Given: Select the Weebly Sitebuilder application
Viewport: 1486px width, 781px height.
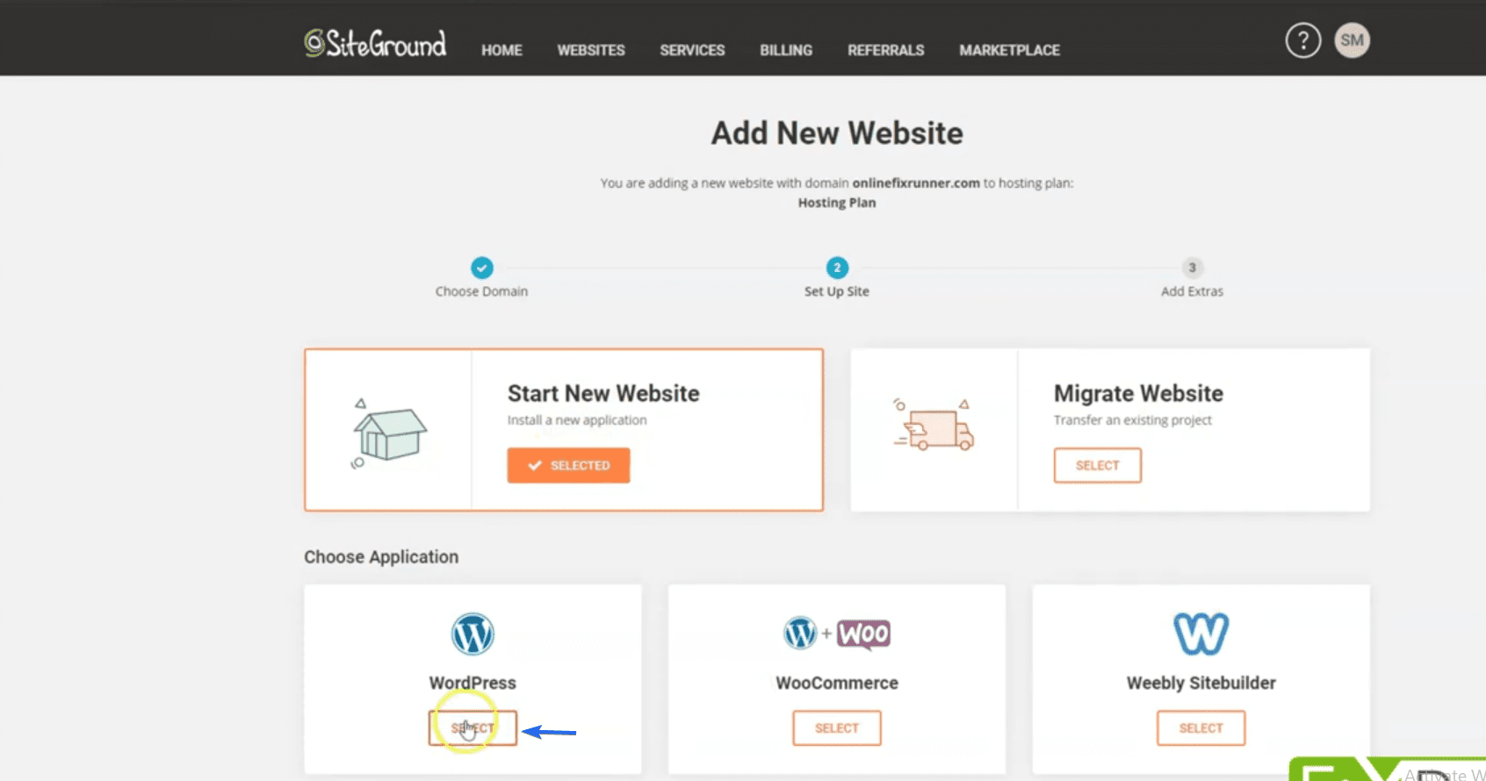Looking at the screenshot, I should 1201,728.
